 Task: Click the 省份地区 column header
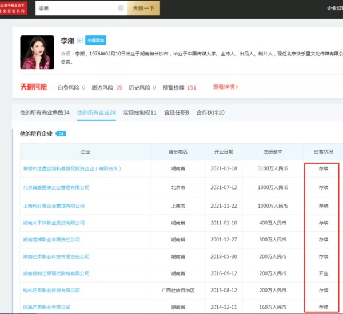tap(178, 152)
